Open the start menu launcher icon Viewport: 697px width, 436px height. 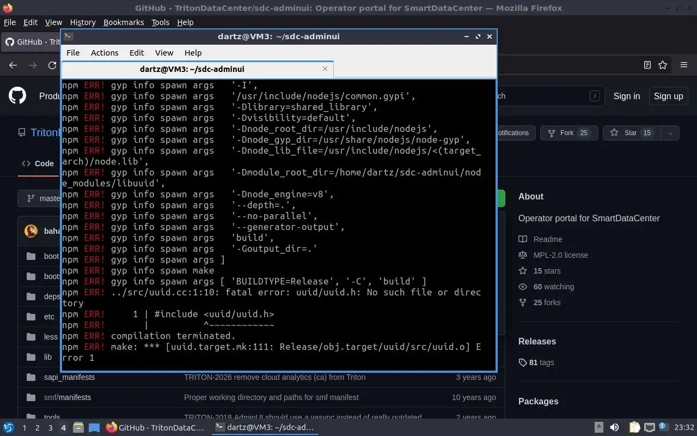pos(9,428)
